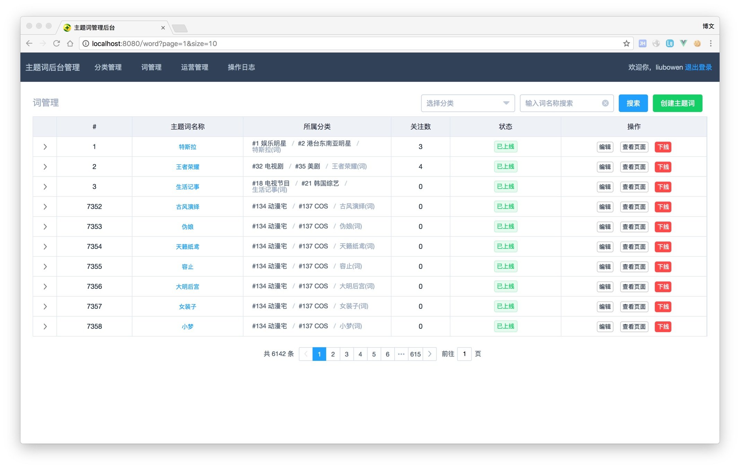
Task: Click the browser reload icon
Action: click(x=56, y=43)
